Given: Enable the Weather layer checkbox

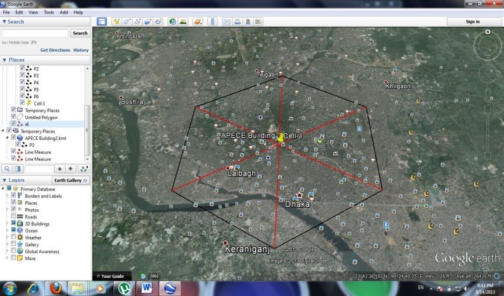Looking at the screenshot, I should pos(13,237).
